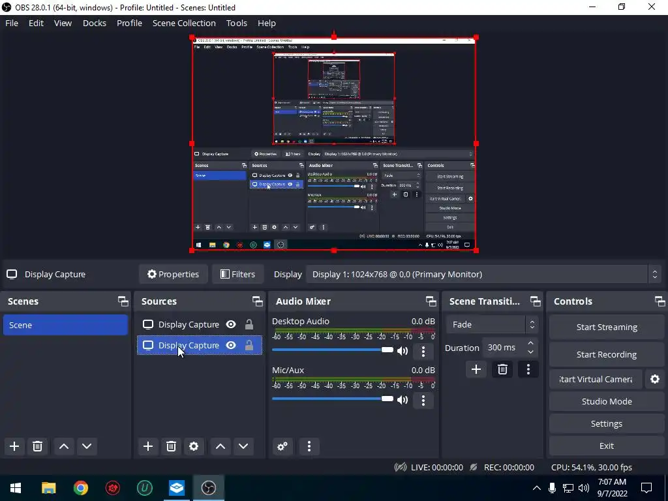Open the File menu
This screenshot has width=668, height=501.
tap(12, 23)
